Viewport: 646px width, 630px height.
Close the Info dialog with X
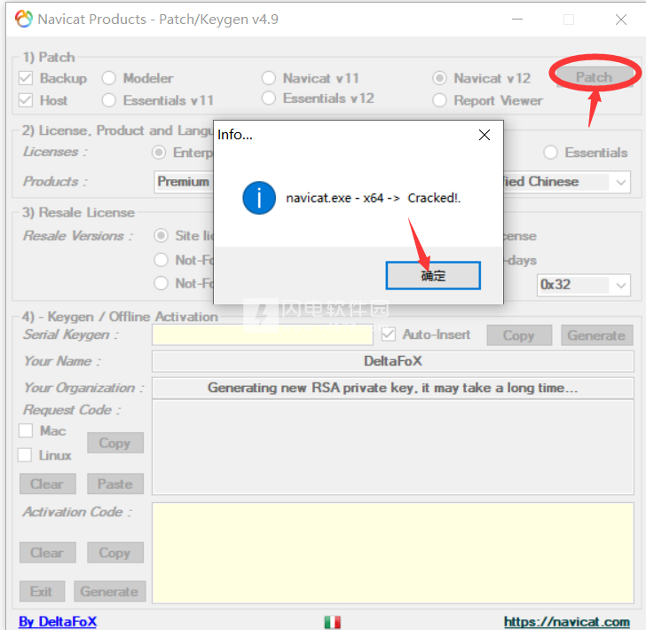(x=484, y=135)
